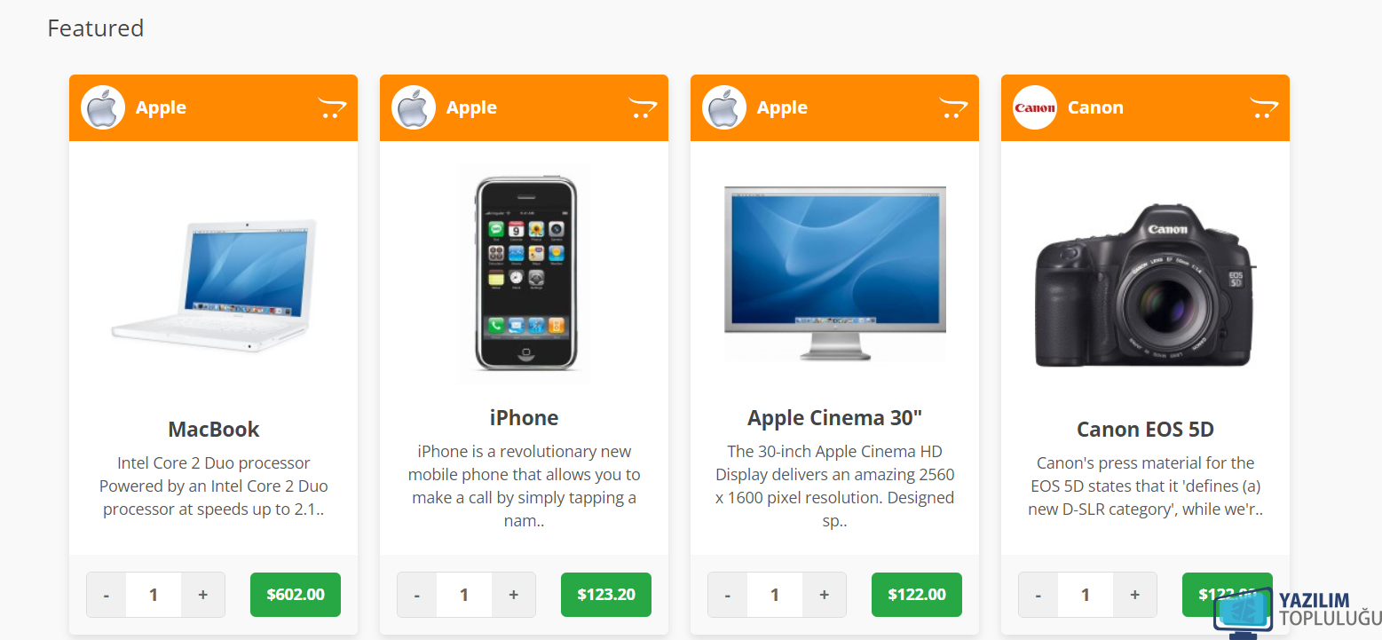Screen dimensions: 1382x640
Task: Click the Apple logo on the MacBook card
Action: coord(103,107)
